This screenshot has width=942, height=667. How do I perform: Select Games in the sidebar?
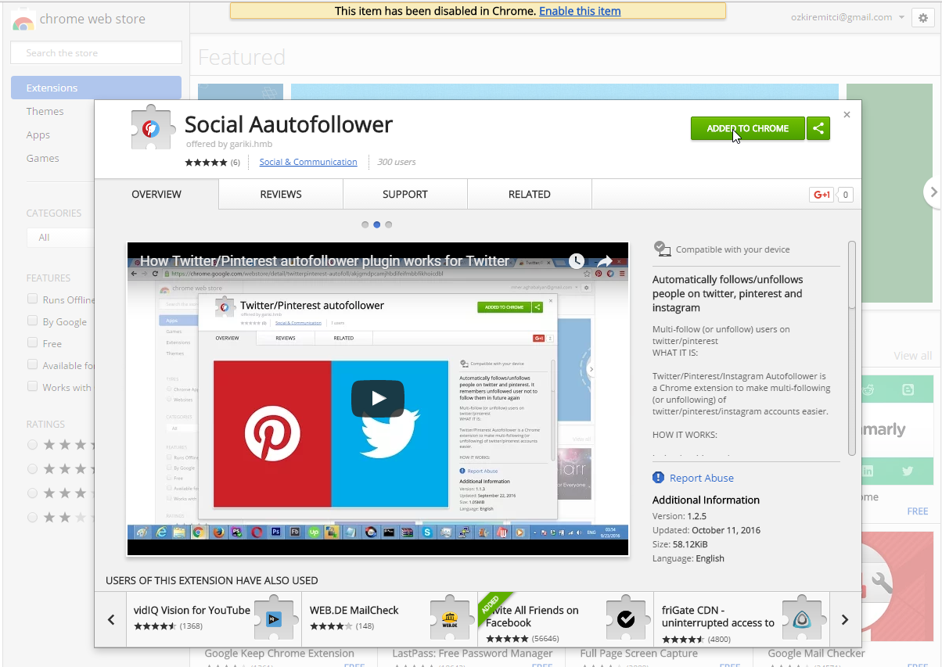(43, 158)
